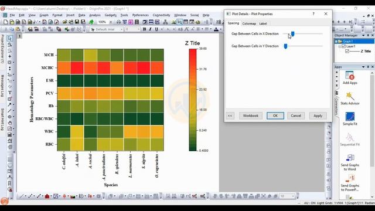Open the zoom 100% dropdown
Screen dimensions: 375x211
[111, 22]
